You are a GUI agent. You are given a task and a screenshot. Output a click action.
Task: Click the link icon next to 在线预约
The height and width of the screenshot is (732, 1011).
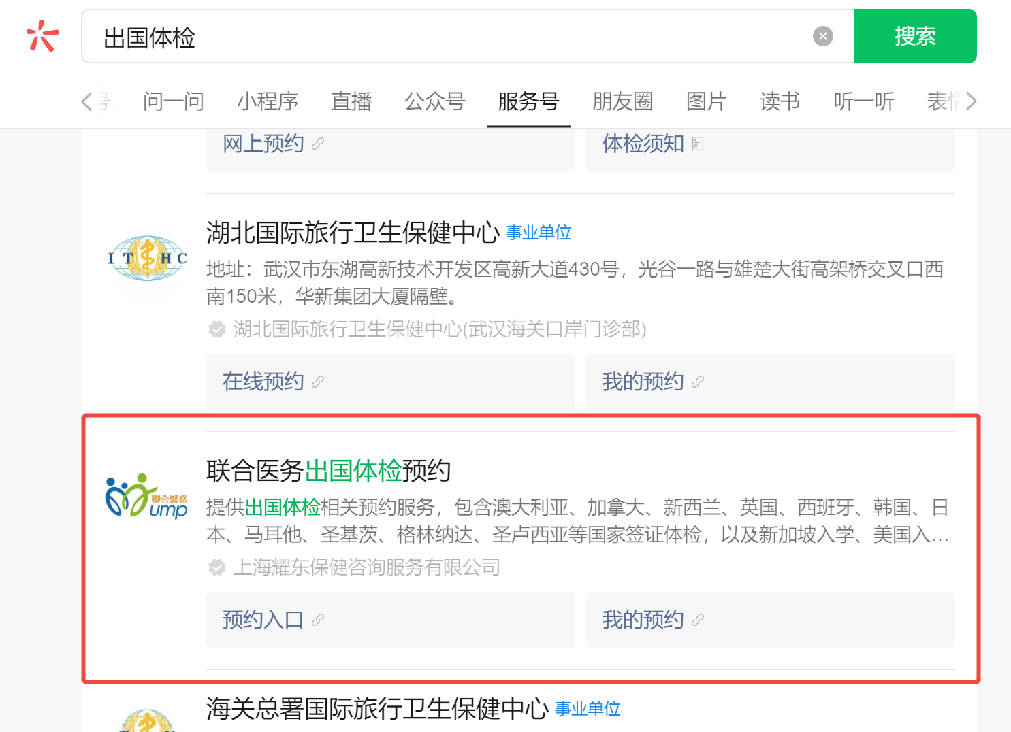[318, 382]
